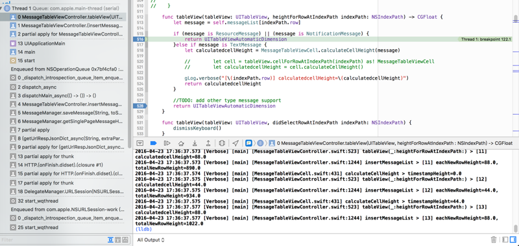Click the //TODO comment line
This screenshot has height=246, width=519.
tap(227, 100)
